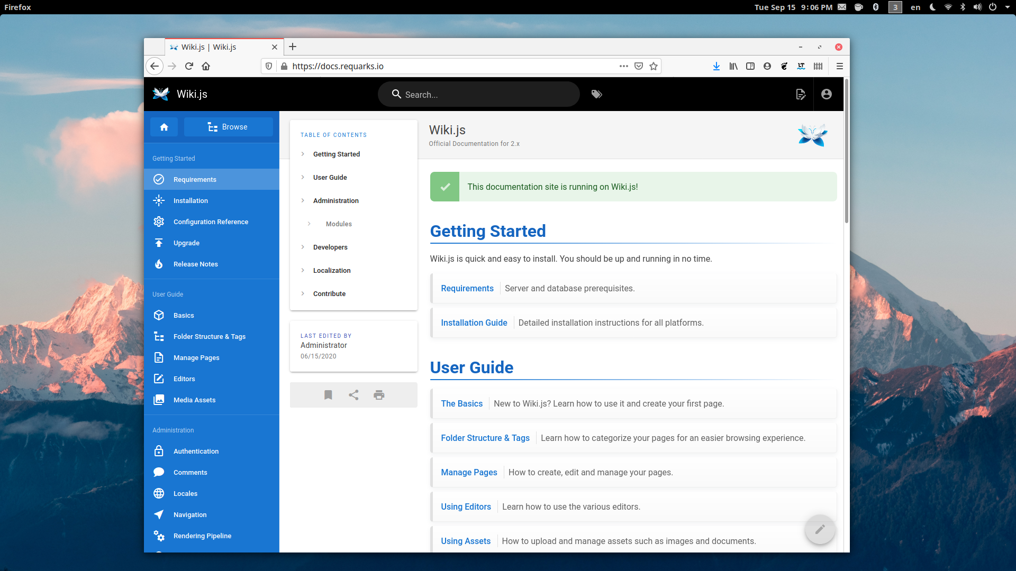This screenshot has width=1016, height=571.
Task: Toggle the bookmark star in address bar
Action: coord(653,66)
